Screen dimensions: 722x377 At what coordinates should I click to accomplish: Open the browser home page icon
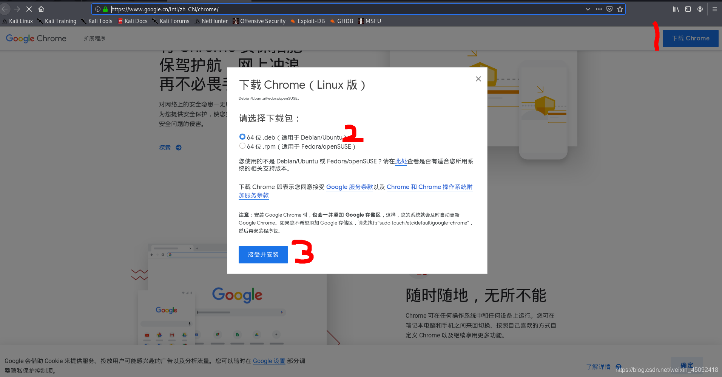coord(41,9)
